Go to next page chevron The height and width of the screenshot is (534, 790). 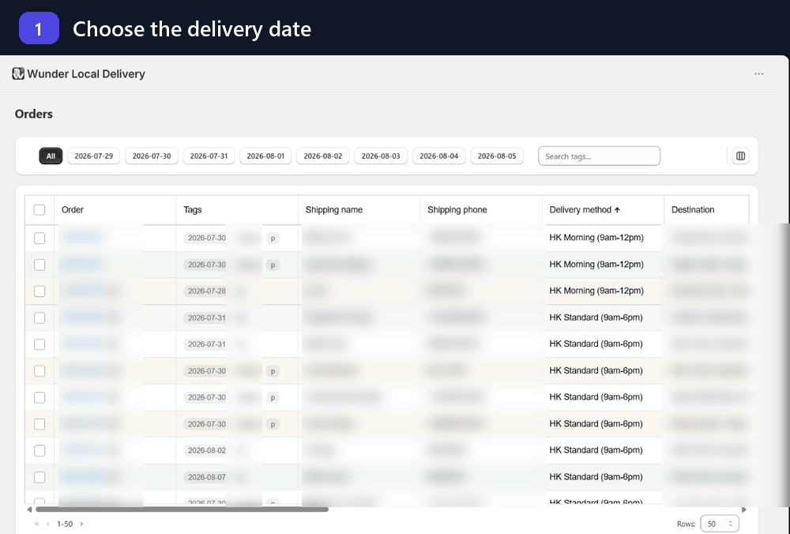81,524
